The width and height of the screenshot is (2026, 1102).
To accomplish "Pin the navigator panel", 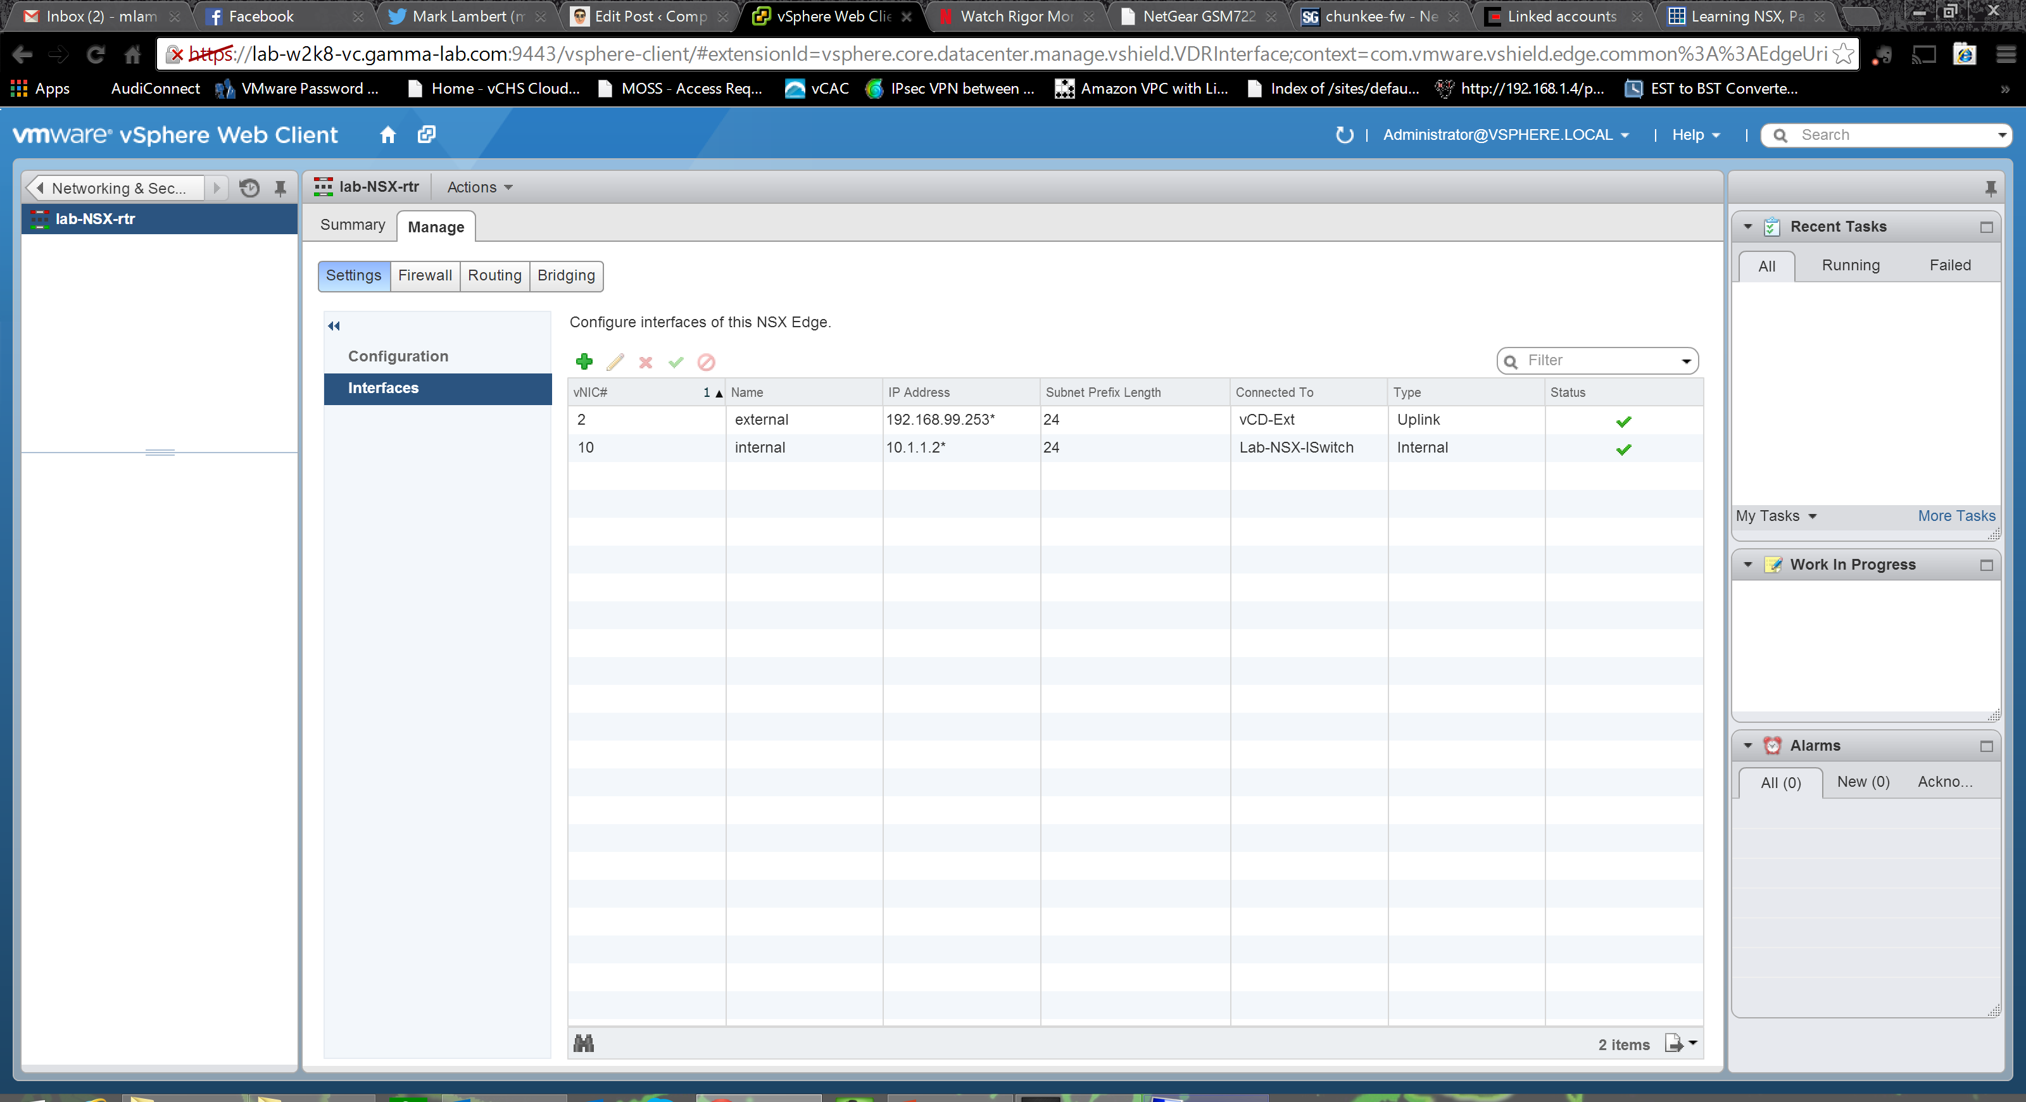I will coord(280,188).
